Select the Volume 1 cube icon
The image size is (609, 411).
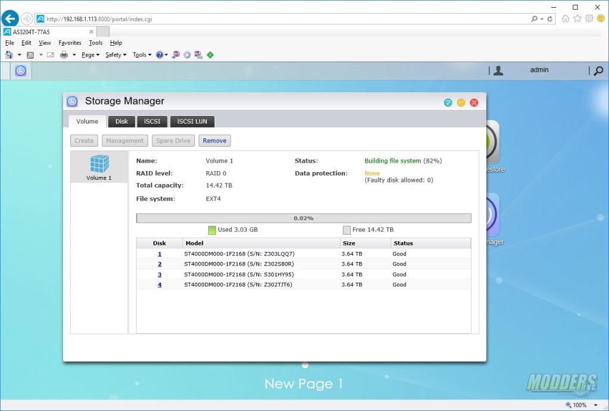[x=99, y=165]
